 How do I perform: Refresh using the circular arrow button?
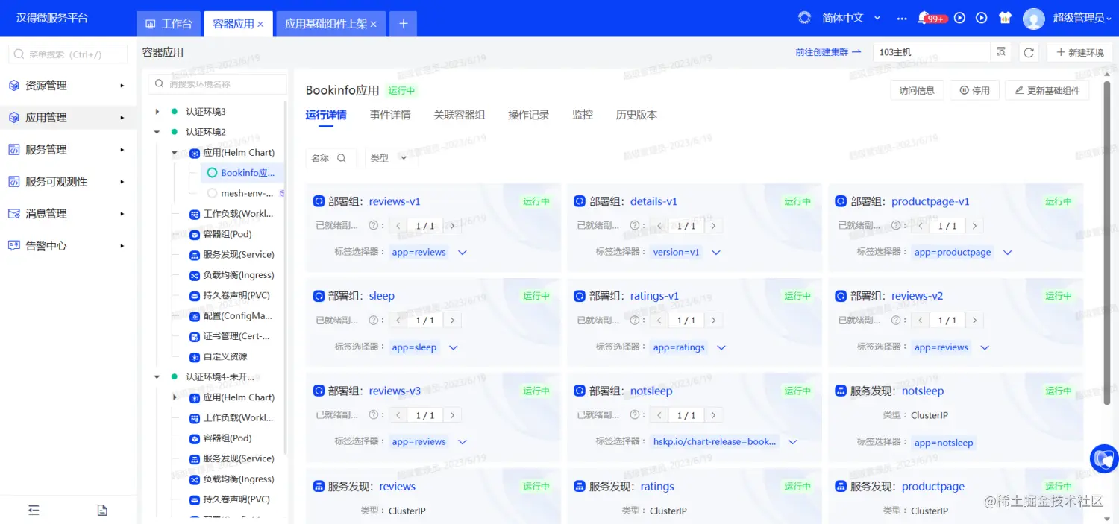point(1029,52)
